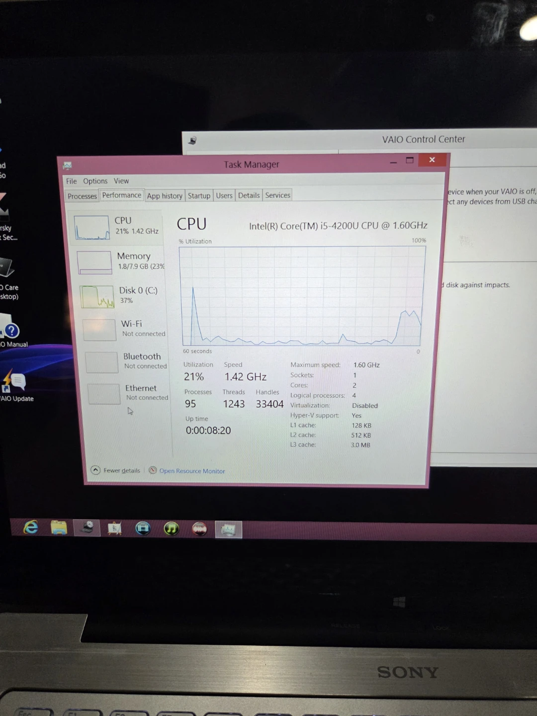Click the up time value 0:00:08:20
This screenshot has height=716, width=537.
[x=208, y=431]
